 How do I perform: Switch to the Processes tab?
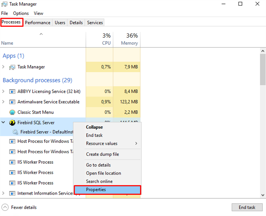coord(11,22)
